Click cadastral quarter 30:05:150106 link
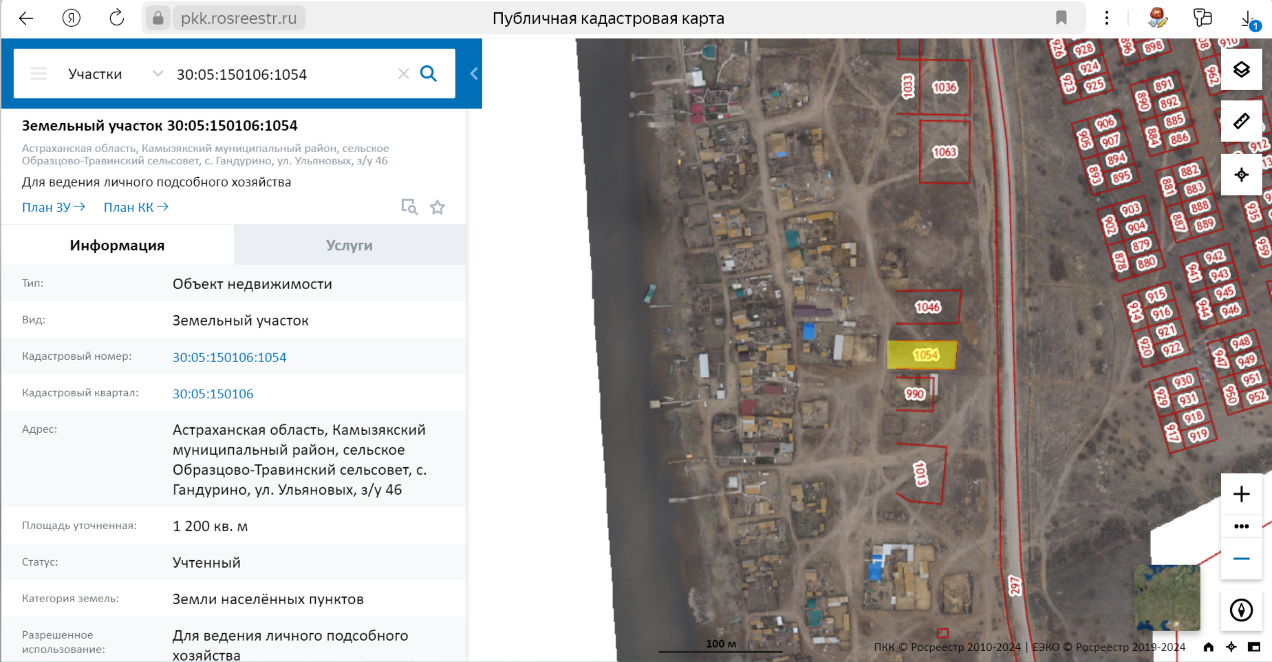This screenshot has height=662, width=1272. 213,394
